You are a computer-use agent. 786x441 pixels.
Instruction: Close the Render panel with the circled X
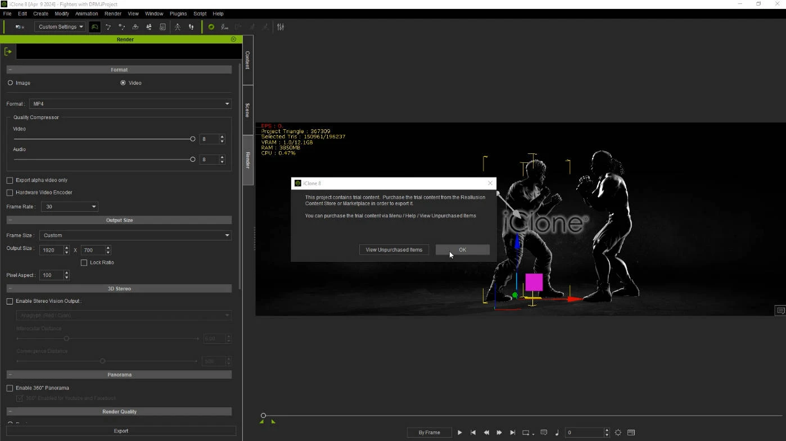pyautogui.click(x=233, y=39)
